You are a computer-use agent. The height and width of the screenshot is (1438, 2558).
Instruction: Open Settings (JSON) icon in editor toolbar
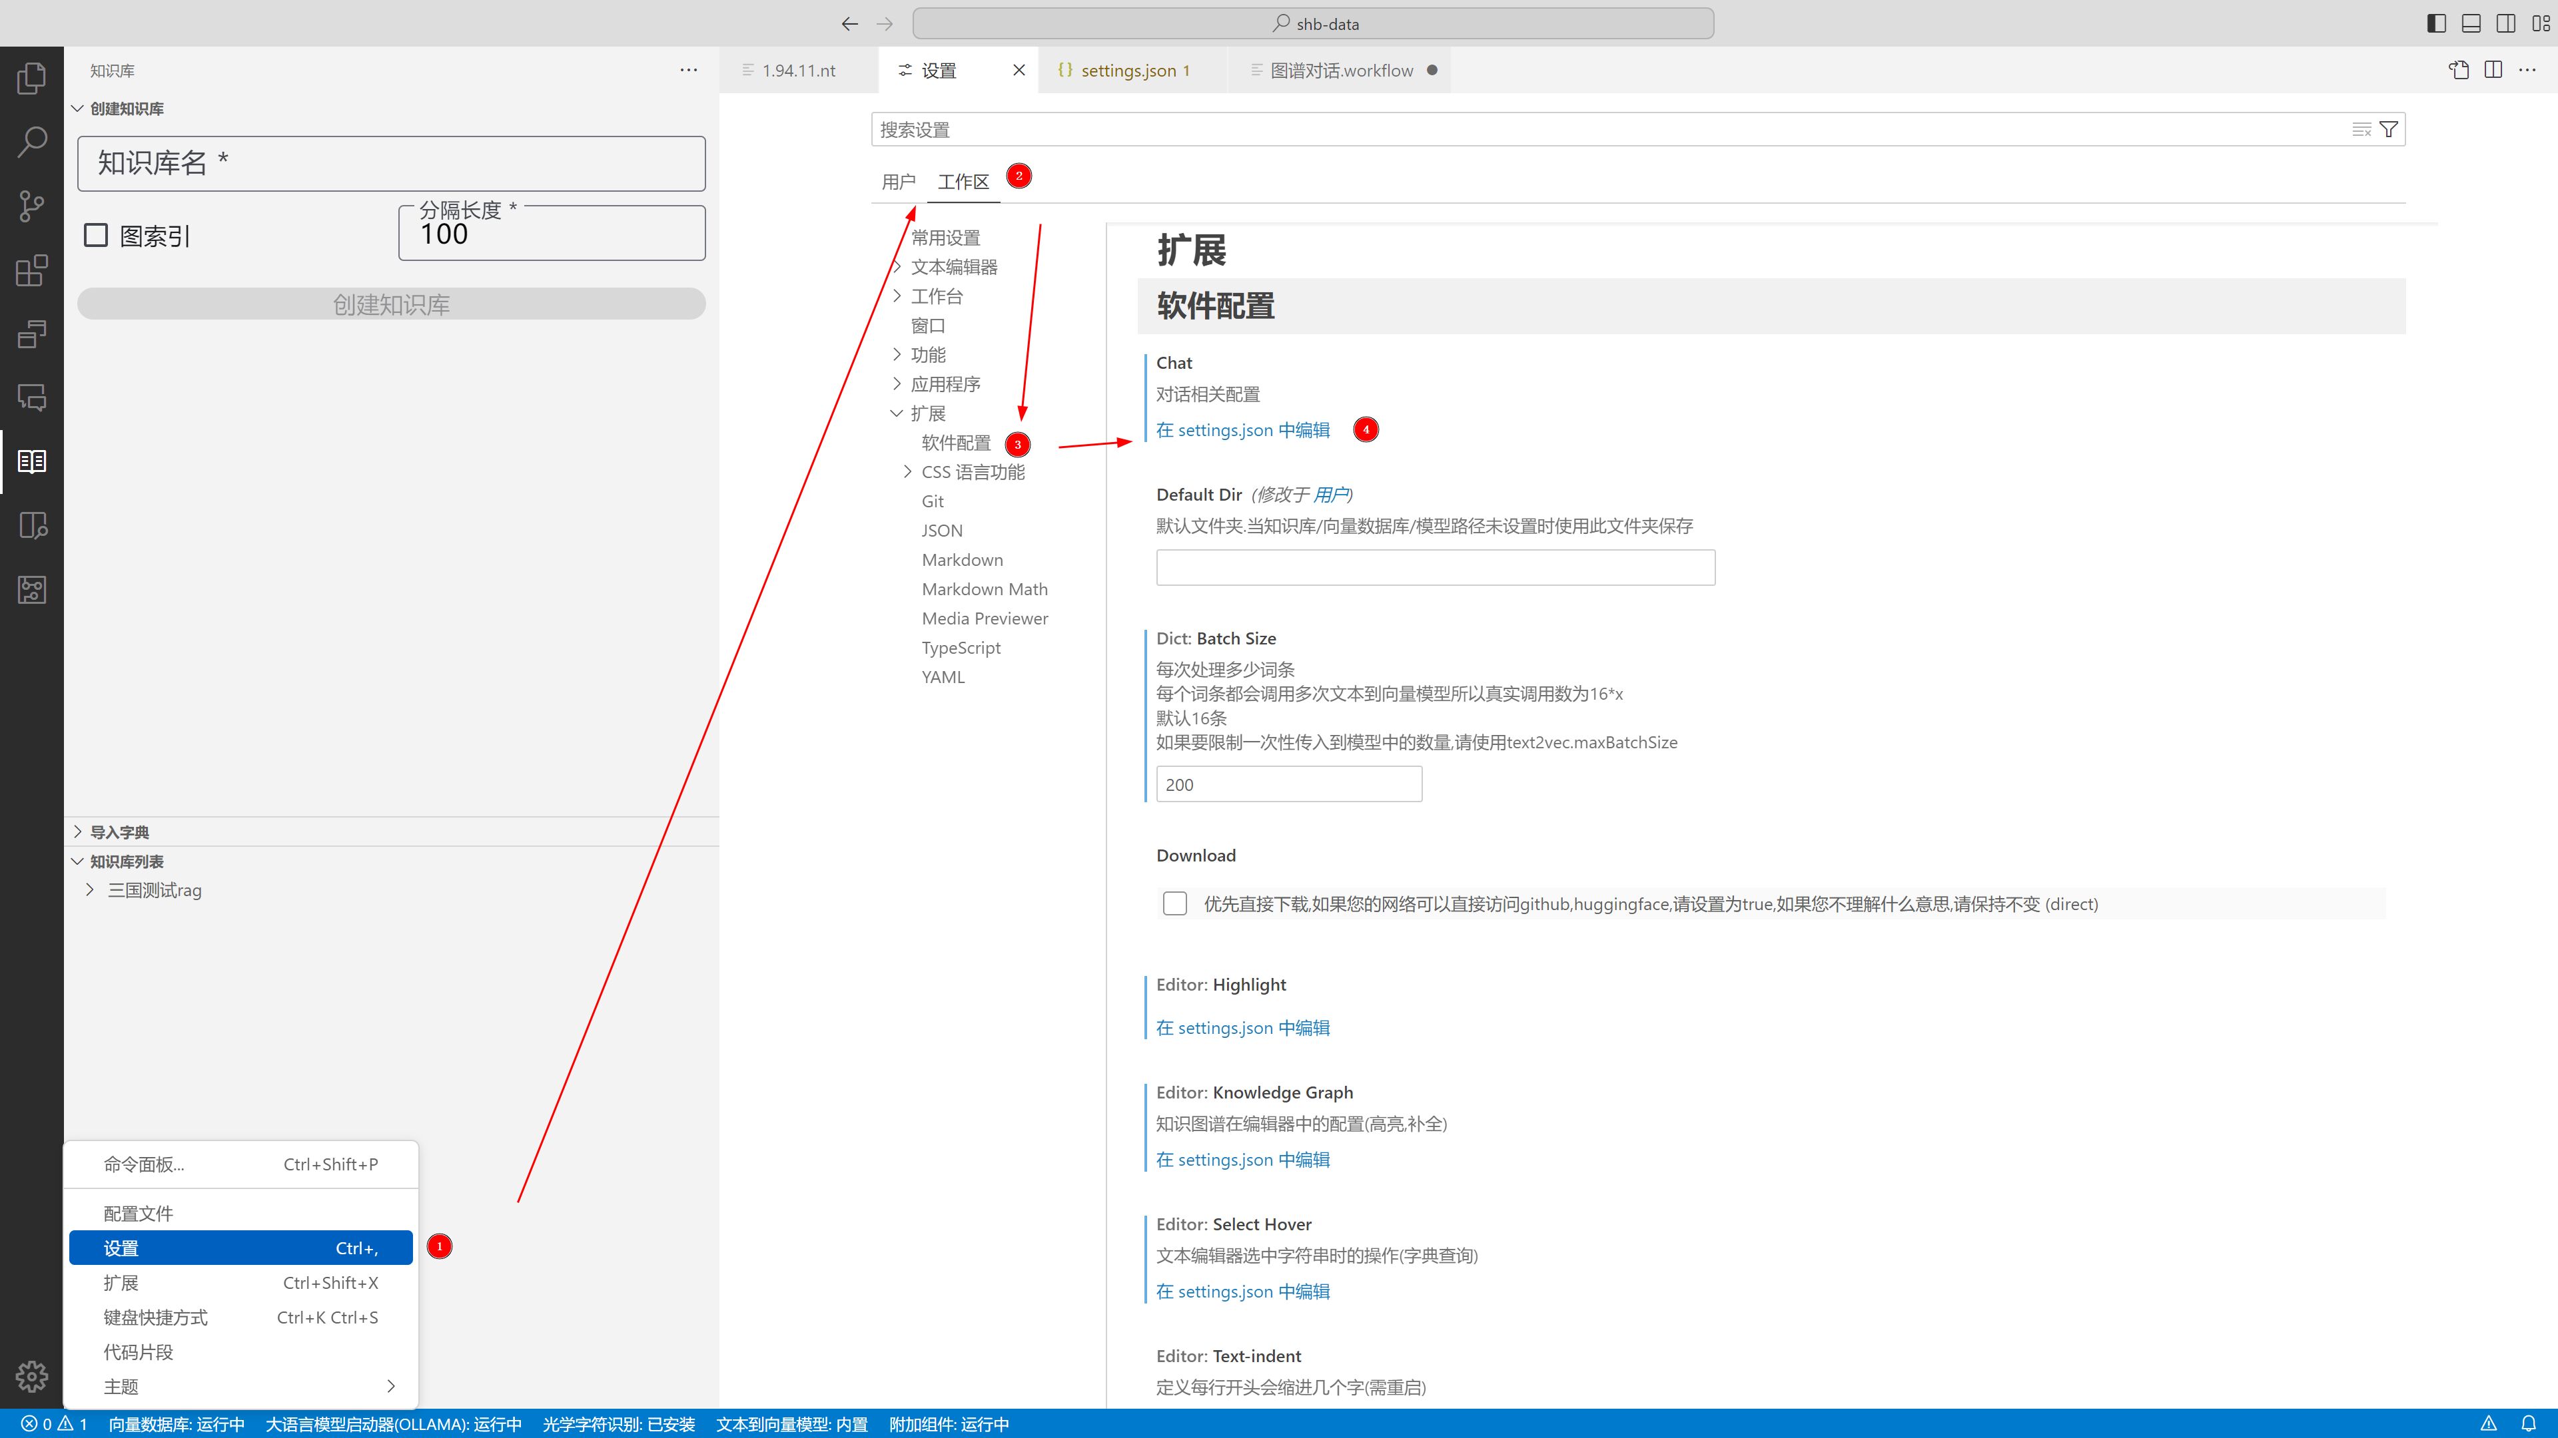click(x=2459, y=71)
